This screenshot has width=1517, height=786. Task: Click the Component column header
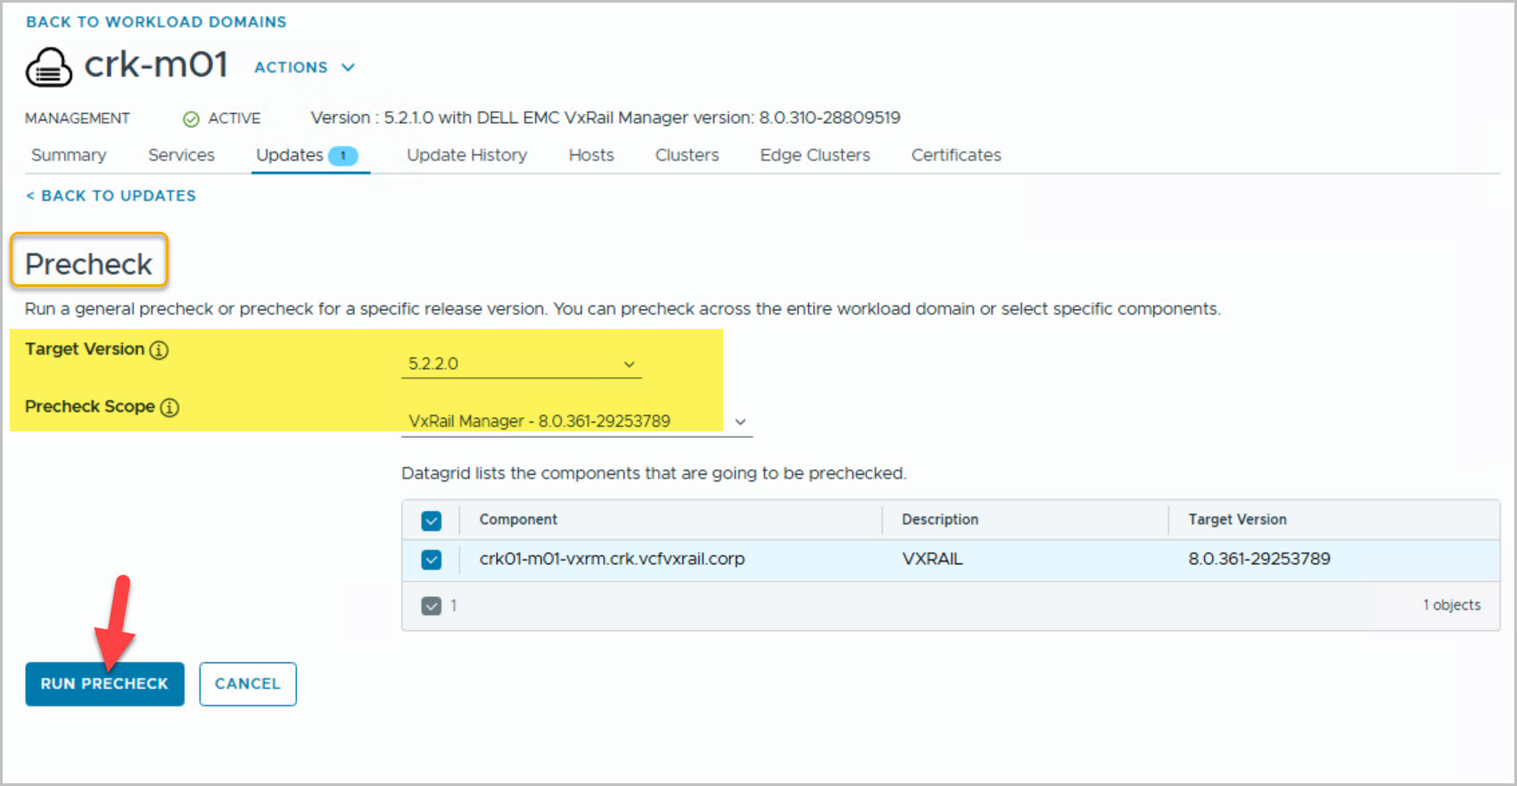518,520
